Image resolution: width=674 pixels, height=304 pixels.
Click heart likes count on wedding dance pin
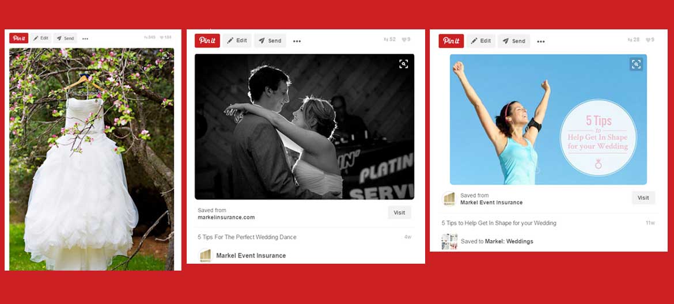[x=406, y=40]
